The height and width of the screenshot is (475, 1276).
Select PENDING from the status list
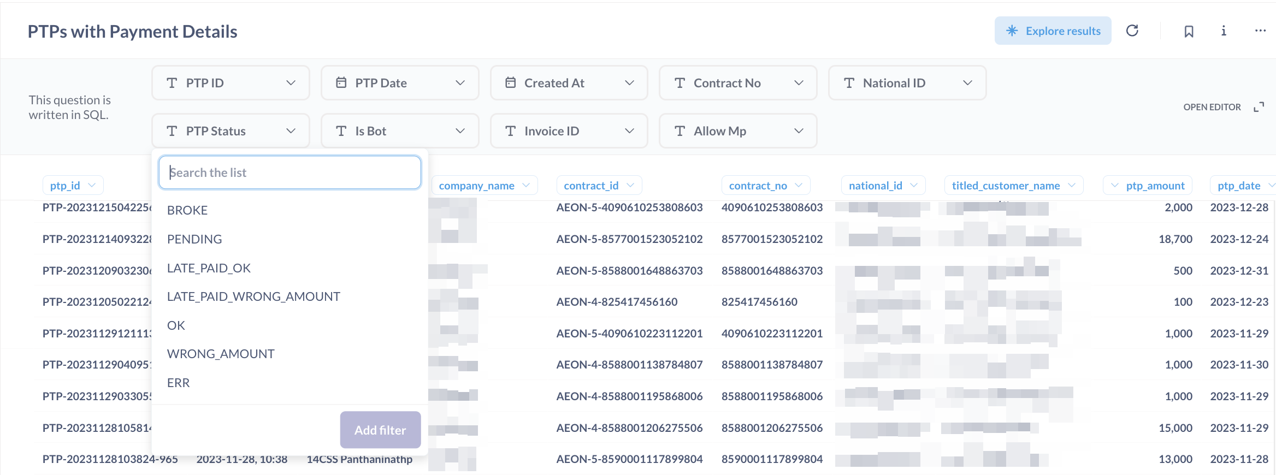[194, 239]
